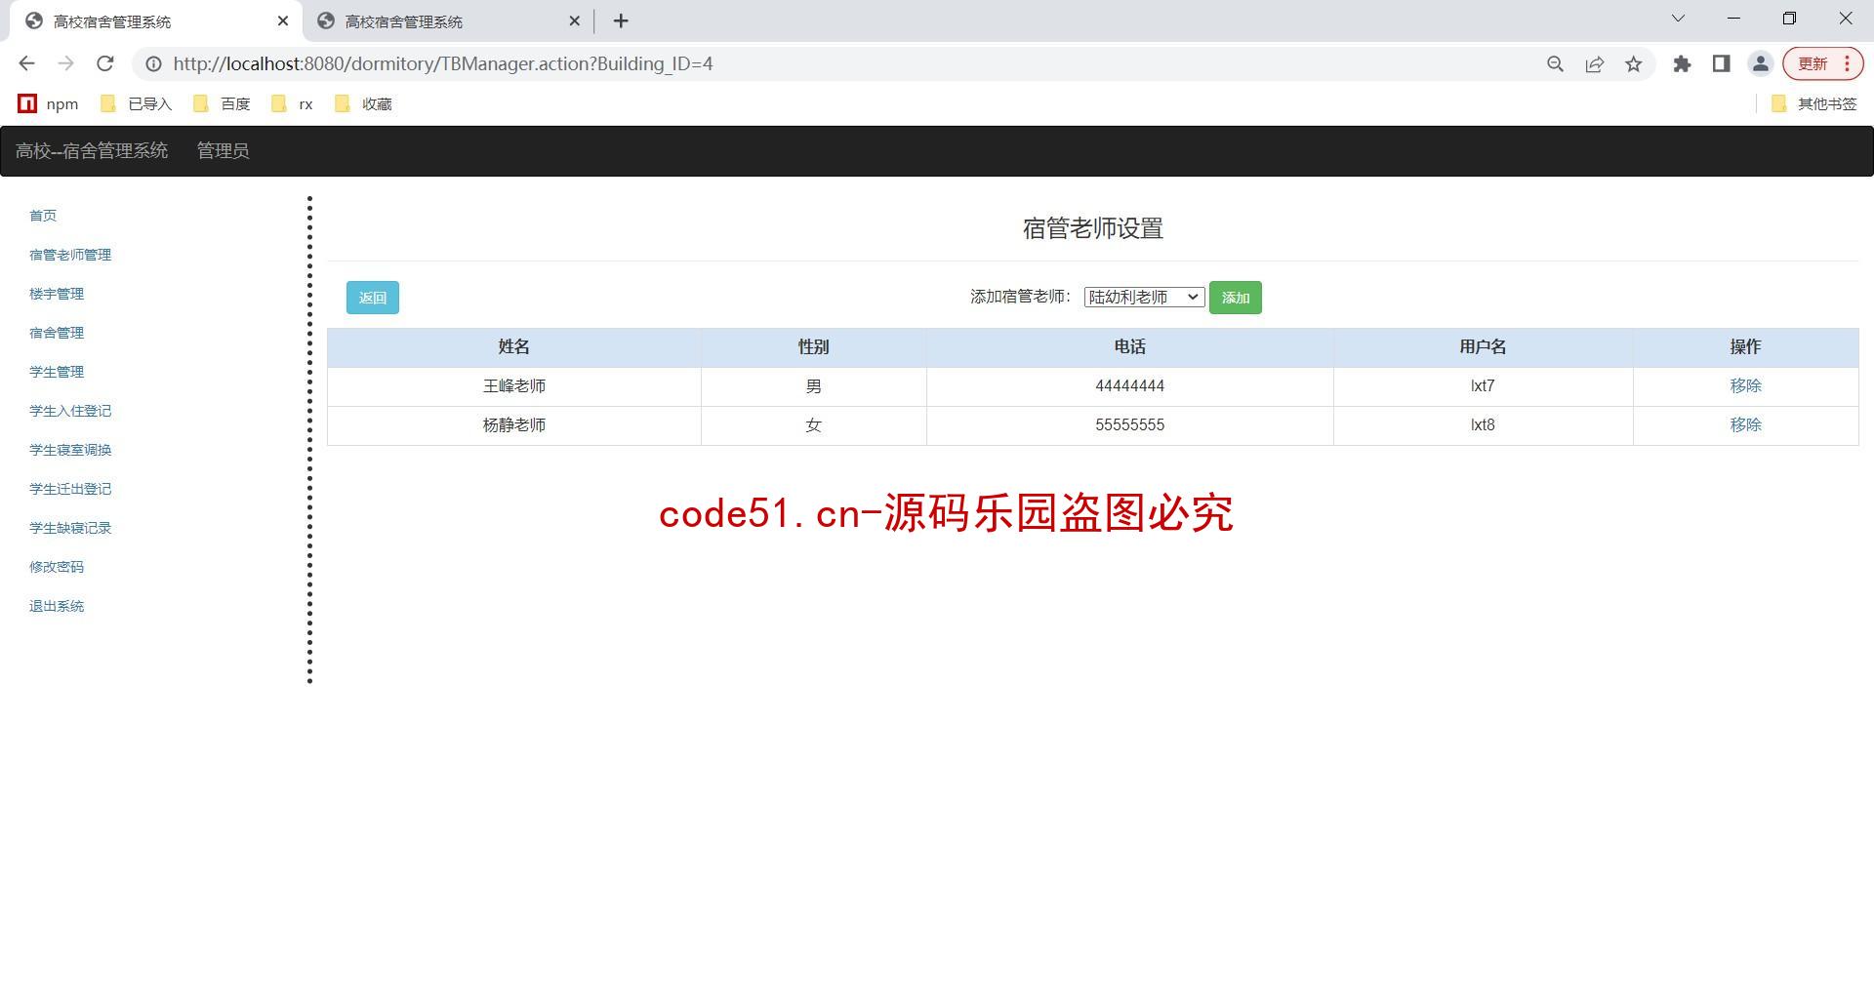
Task: Click the 女 gender cell
Action: [814, 425]
